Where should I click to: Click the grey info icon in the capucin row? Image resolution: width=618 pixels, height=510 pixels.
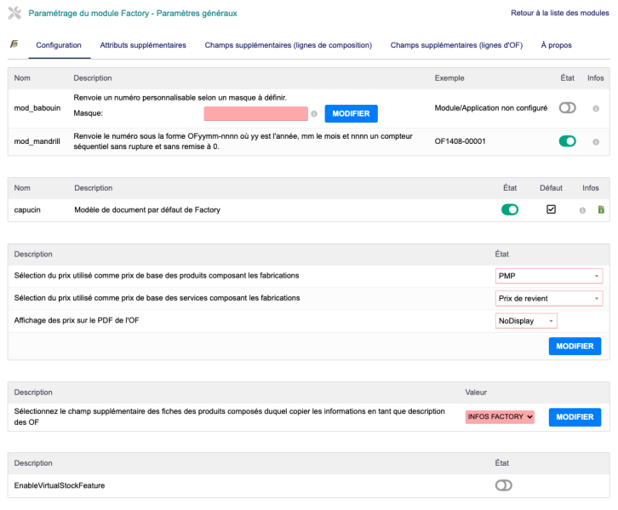(x=582, y=210)
